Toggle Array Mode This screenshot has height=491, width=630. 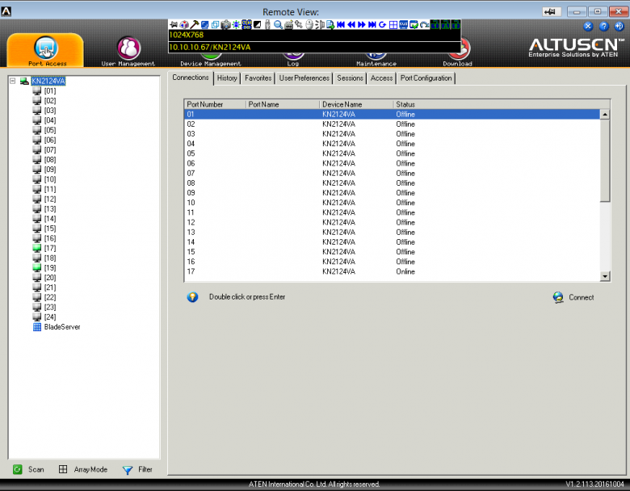[x=83, y=469]
